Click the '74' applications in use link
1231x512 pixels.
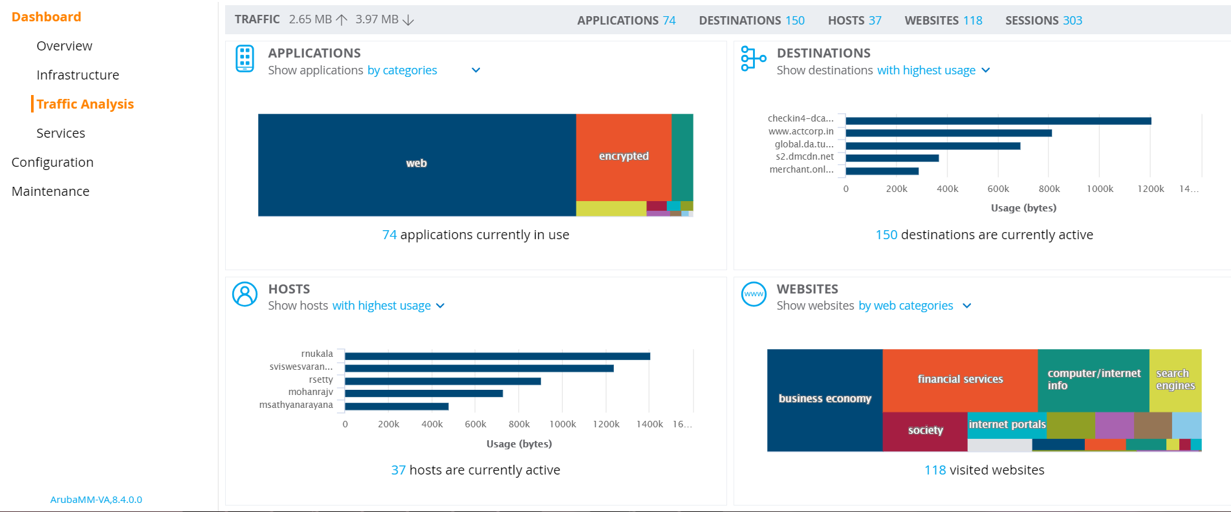(389, 235)
